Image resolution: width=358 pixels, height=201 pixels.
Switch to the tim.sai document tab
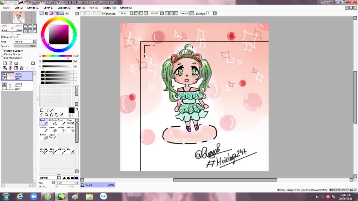98,185
